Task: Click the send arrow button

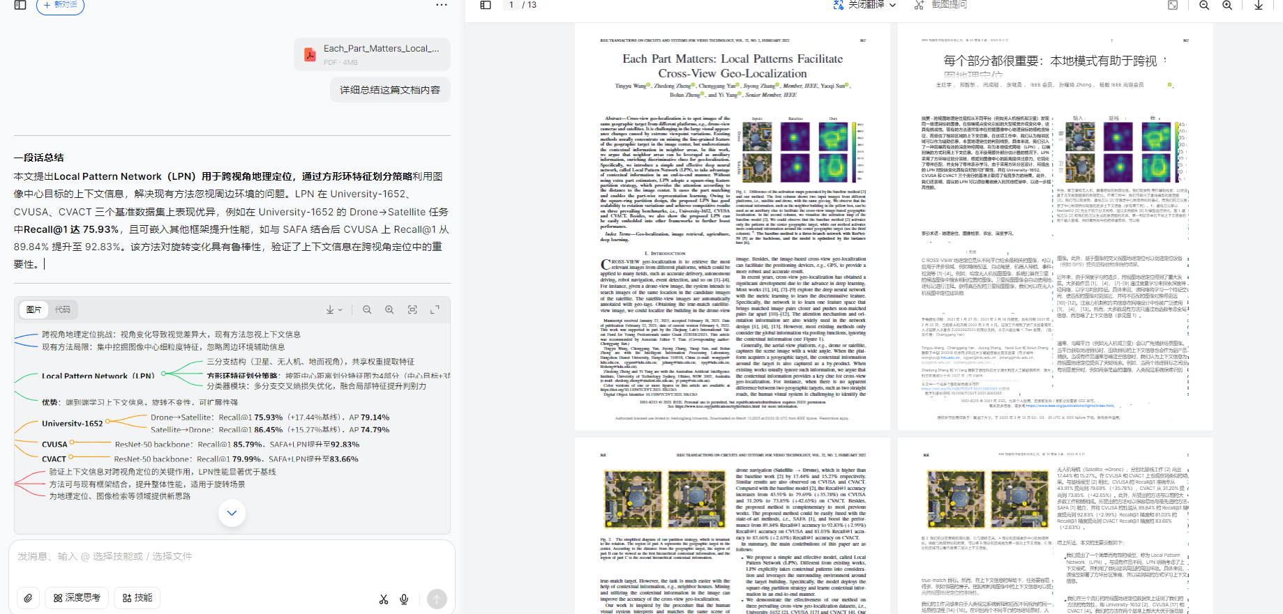Action: point(437,599)
